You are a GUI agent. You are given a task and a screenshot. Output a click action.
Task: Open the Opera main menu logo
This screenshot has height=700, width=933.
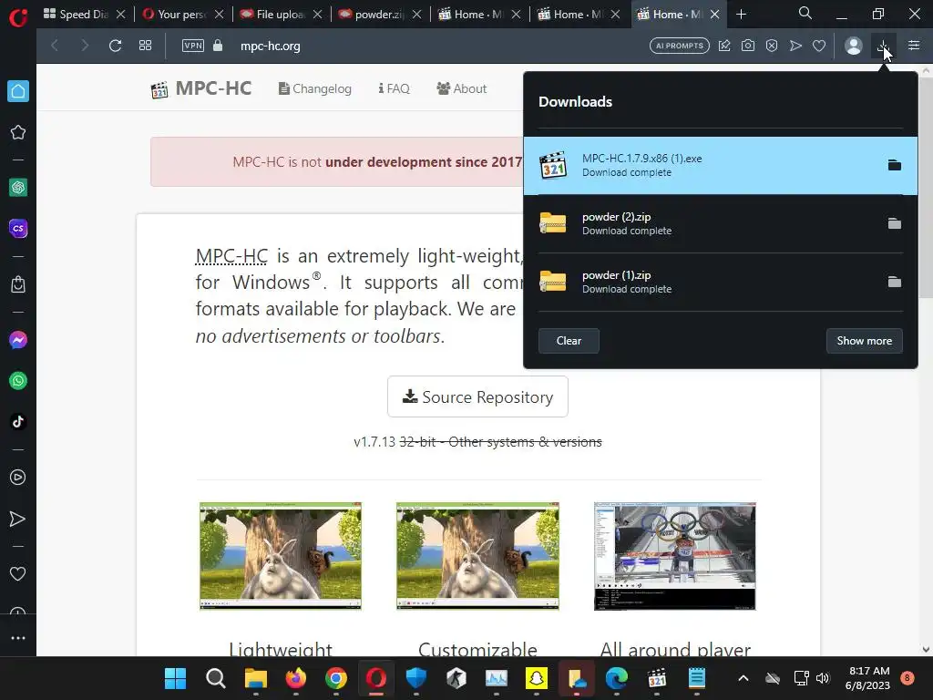coord(18,16)
